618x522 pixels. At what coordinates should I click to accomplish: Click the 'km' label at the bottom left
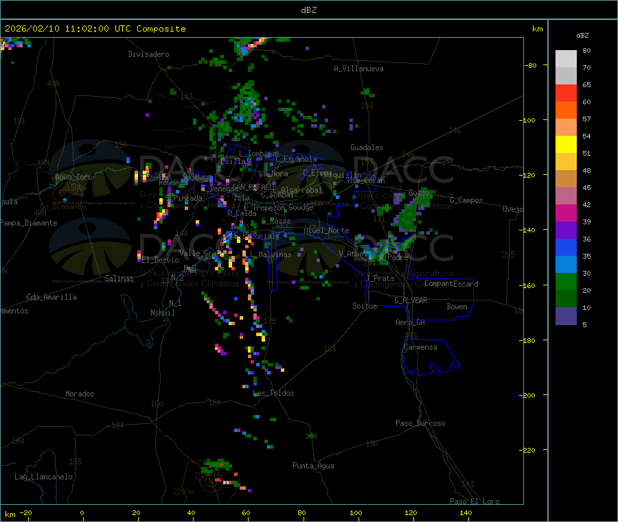(x=10, y=514)
